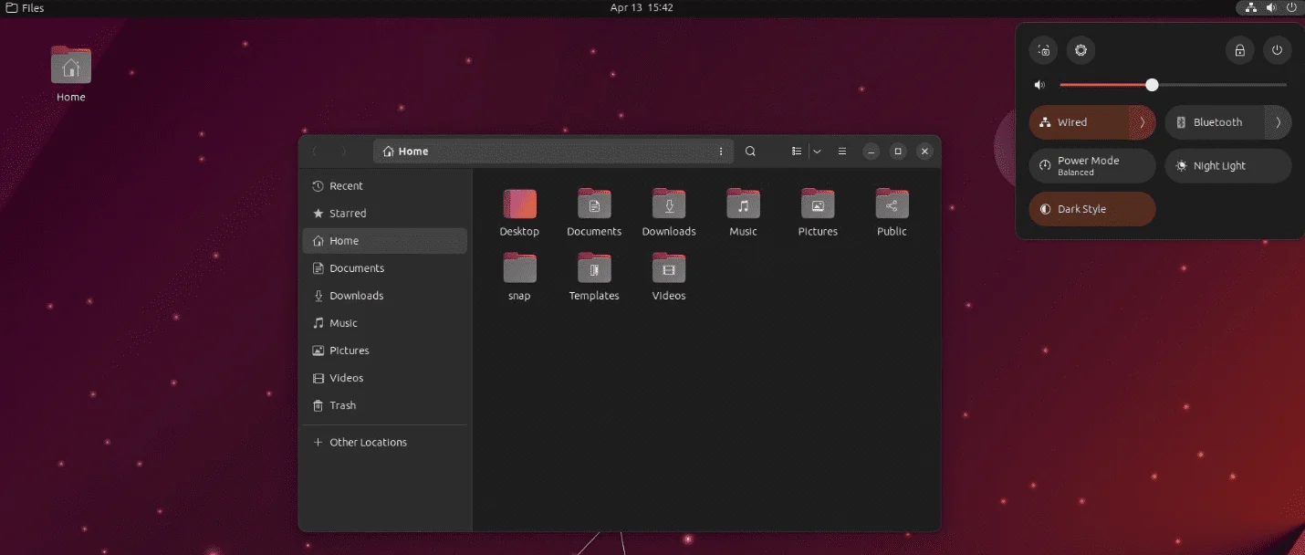Select Home in the sidebar

click(x=384, y=241)
